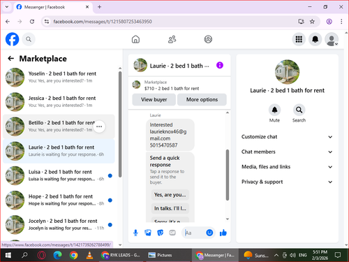Switch to RYK LEADS Chrome window

click(x=121, y=255)
